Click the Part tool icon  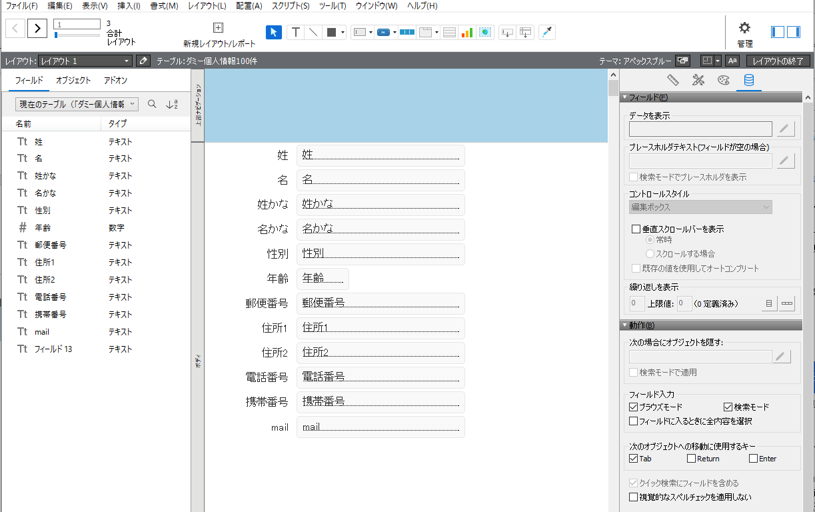click(526, 32)
